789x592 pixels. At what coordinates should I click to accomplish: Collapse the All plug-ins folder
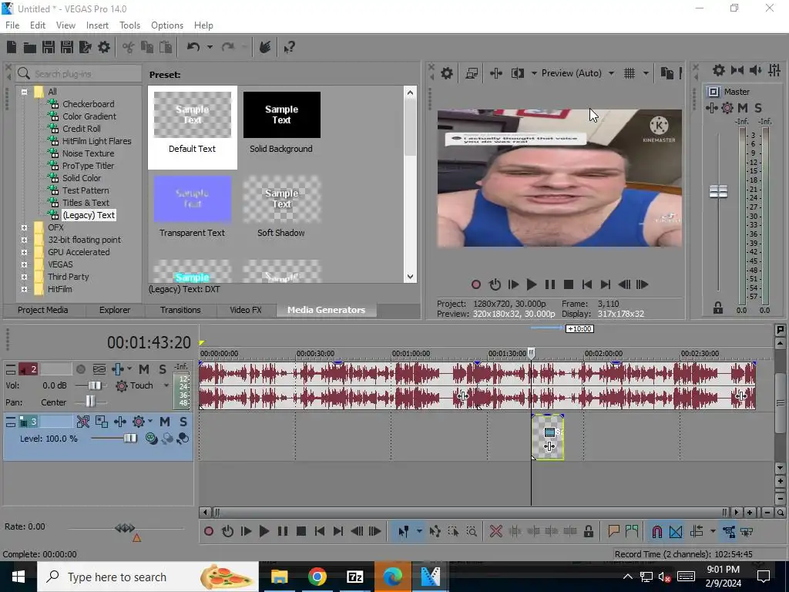[24, 92]
